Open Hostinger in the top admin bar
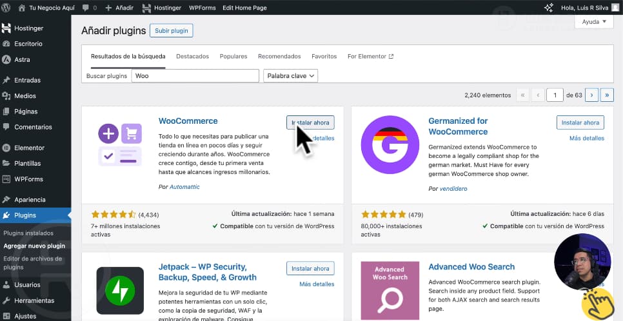Viewport: 623px width, 321px height. (x=161, y=8)
